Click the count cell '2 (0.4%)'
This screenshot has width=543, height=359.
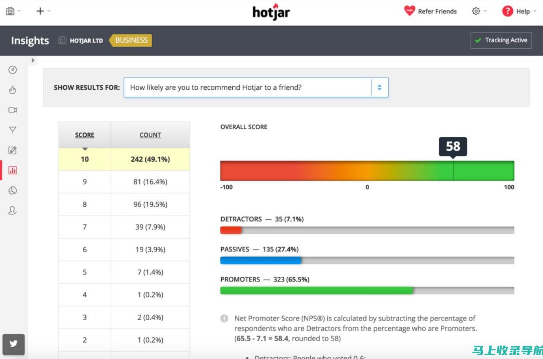[150, 317]
